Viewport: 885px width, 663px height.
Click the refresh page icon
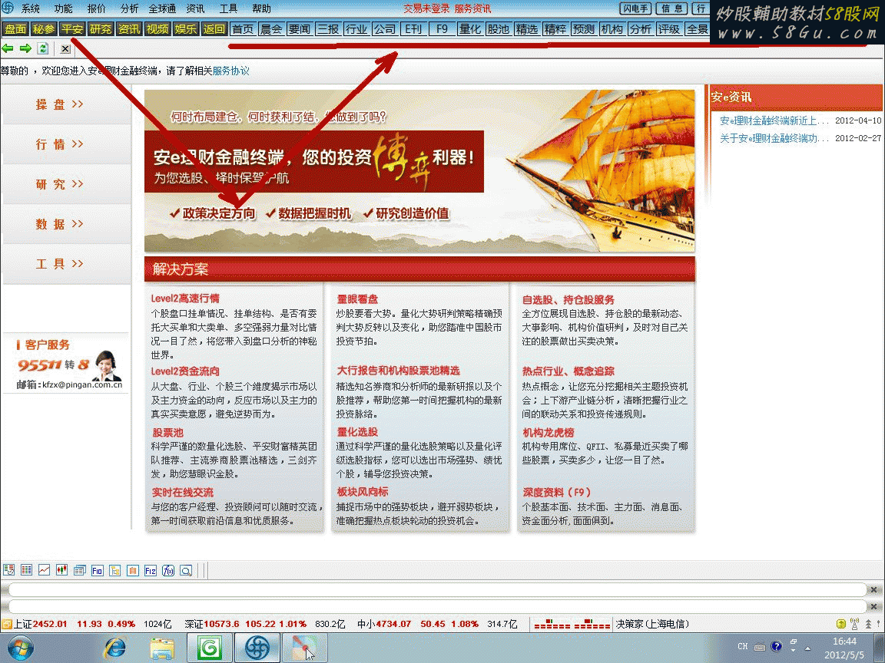point(43,48)
